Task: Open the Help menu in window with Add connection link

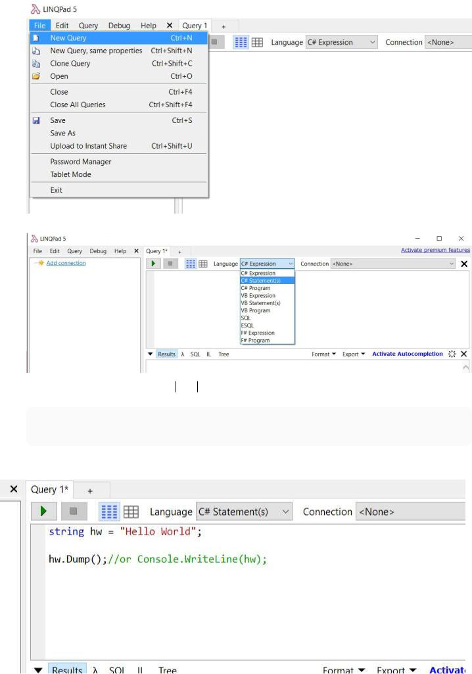Action: click(120, 251)
